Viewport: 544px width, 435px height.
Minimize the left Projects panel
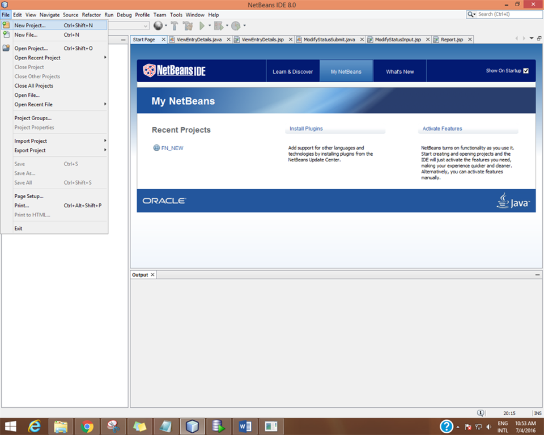(123, 40)
